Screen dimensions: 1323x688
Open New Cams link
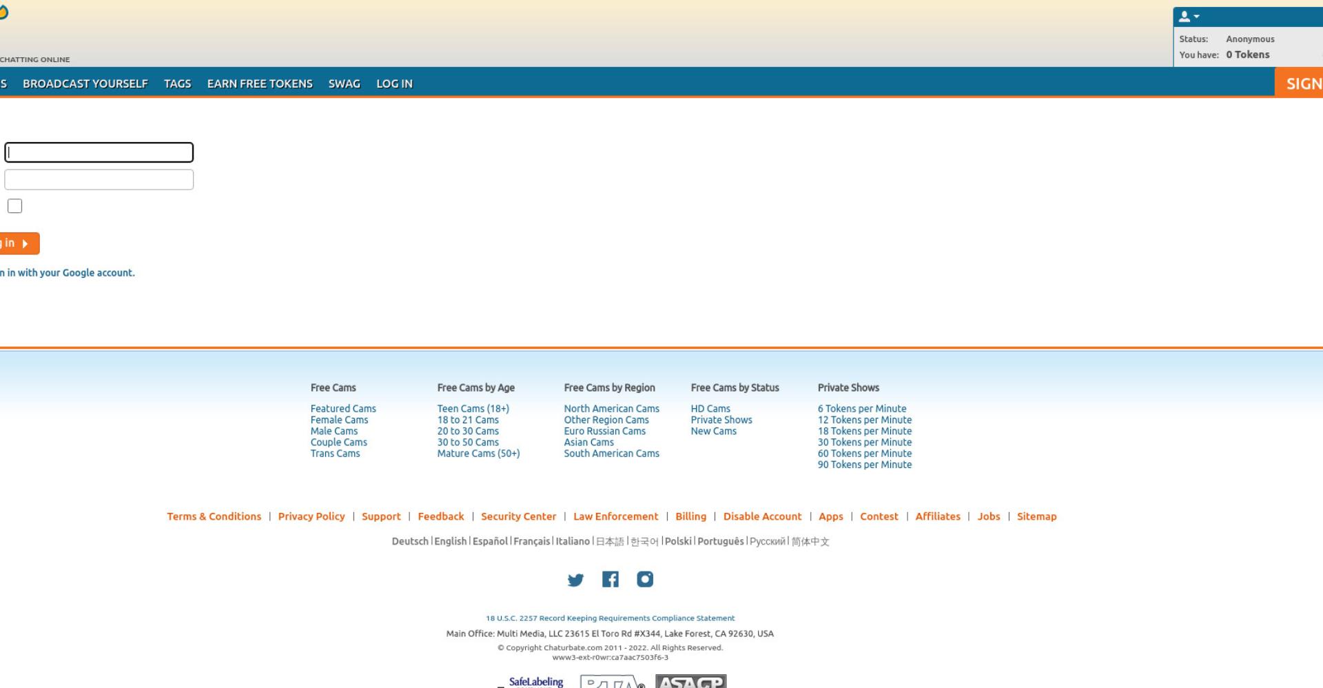(714, 431)
